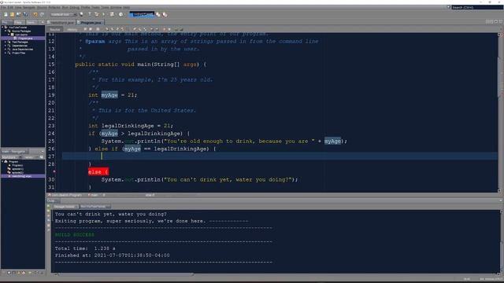Open the Source menu
This screenshot has width=504, height=283.
click(42, 7)
